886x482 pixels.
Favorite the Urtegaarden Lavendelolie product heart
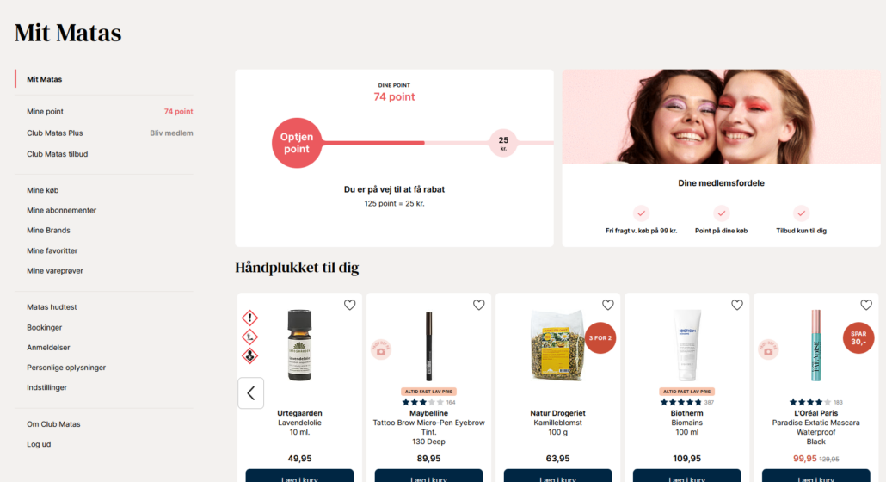[350, 306]
